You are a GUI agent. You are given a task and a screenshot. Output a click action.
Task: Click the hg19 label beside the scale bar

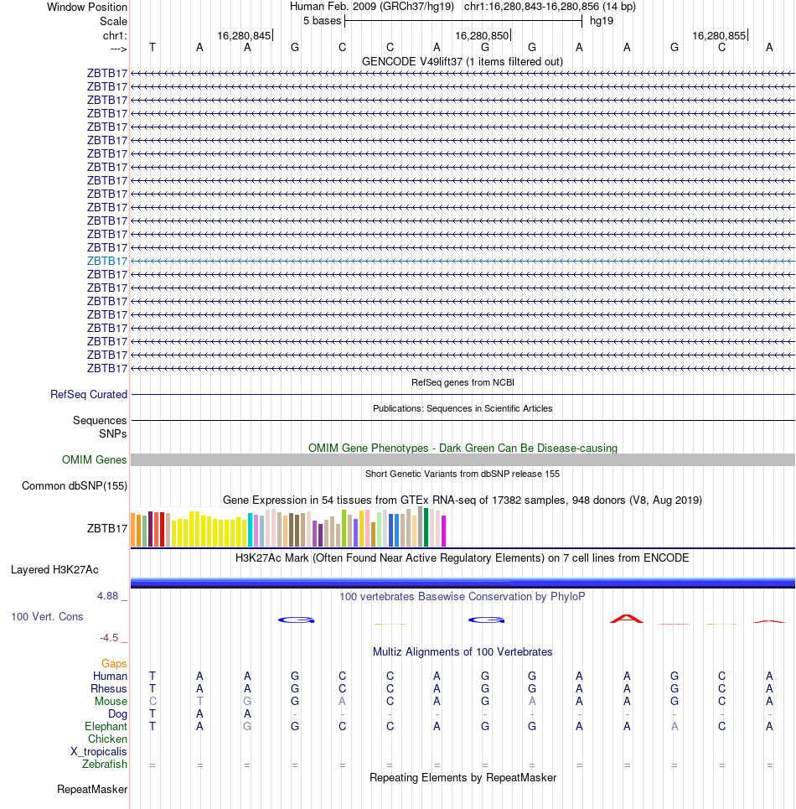click(x=601, y=21)
